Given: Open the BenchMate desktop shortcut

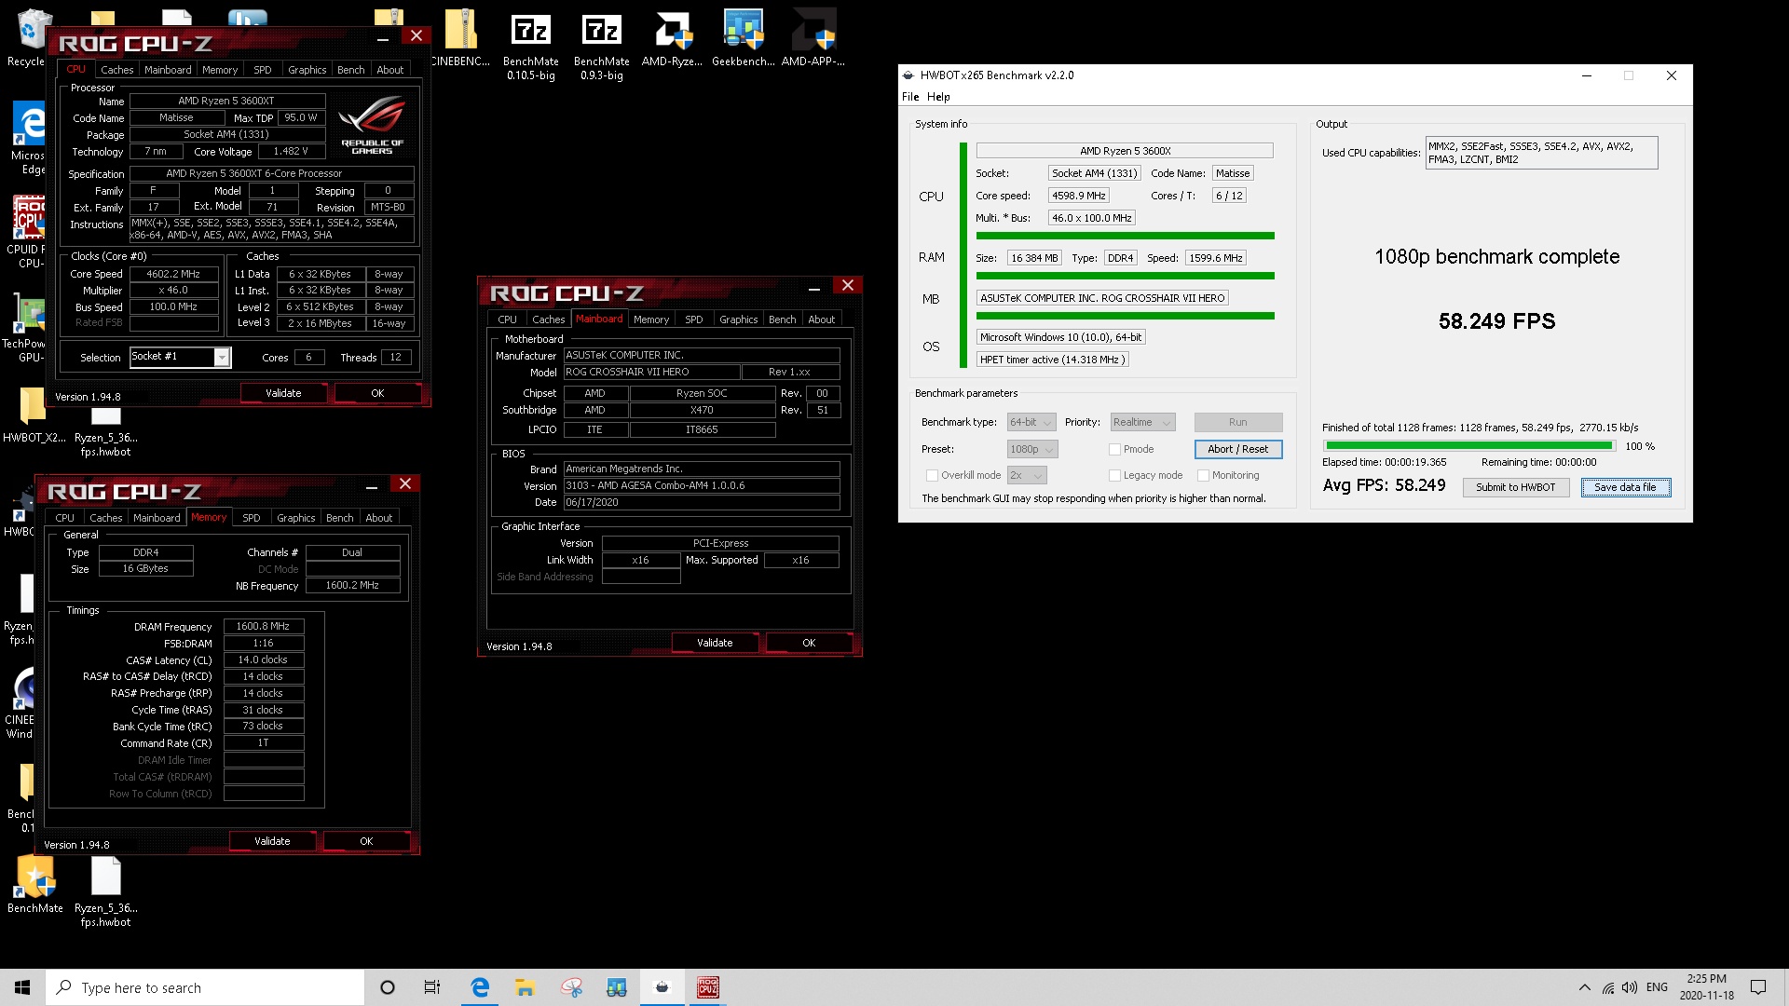Looking at the screenshot, I should (x=35, y=885).
